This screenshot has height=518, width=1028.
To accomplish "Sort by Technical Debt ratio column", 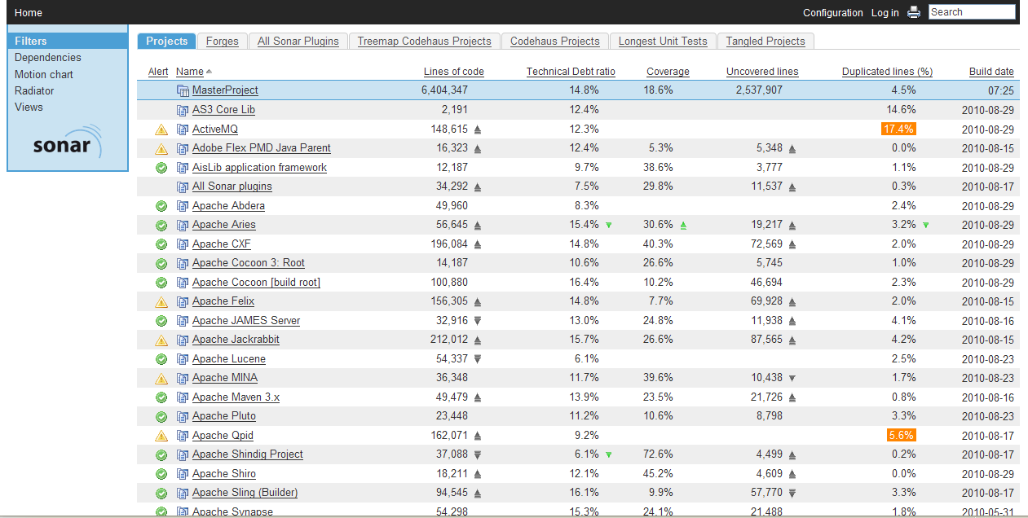I will (571, 72).
